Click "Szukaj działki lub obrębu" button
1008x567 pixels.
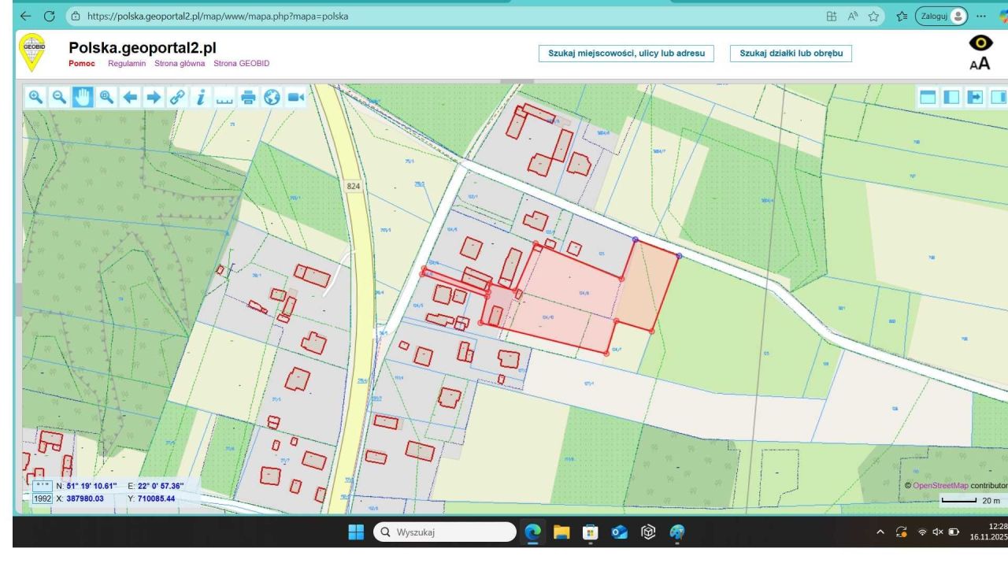[x=791, y=53]
